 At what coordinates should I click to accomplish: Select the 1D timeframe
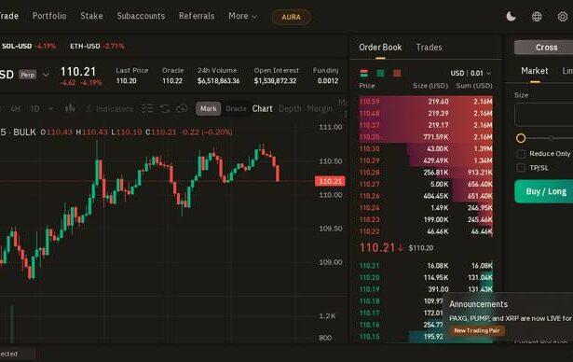click(x=34, y=109)
